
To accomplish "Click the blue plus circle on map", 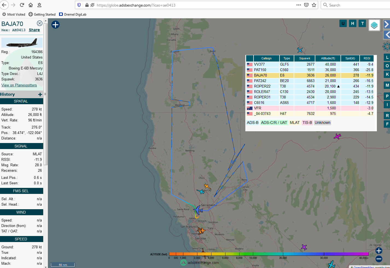I will (56, 25).
